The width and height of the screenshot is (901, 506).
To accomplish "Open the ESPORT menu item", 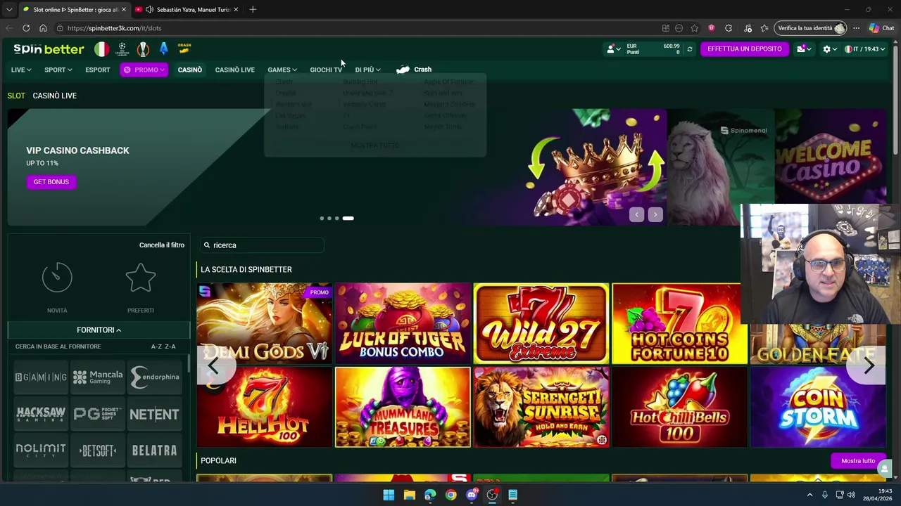I will (98, 70).
